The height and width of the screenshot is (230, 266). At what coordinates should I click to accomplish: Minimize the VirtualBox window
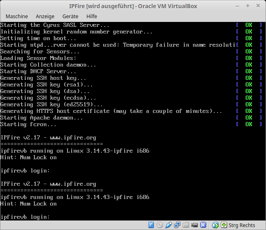click(x=237, y=6)
